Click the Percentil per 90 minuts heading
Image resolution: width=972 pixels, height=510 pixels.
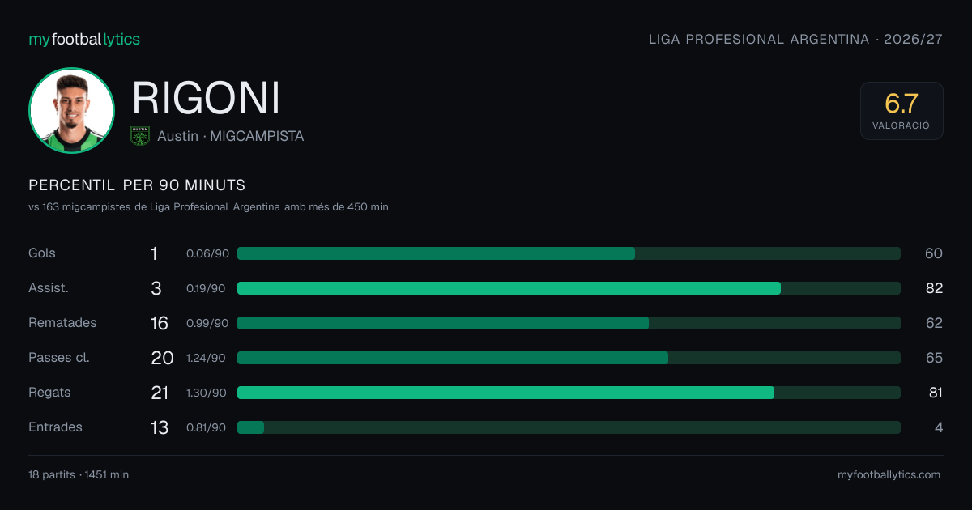(137, 185)
